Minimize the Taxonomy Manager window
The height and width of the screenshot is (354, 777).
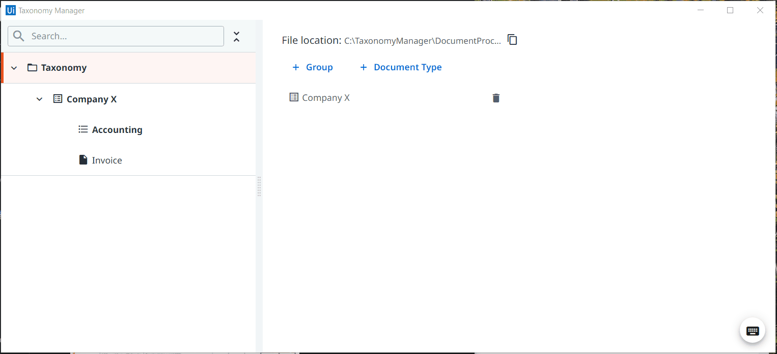[x=701, y=10]
